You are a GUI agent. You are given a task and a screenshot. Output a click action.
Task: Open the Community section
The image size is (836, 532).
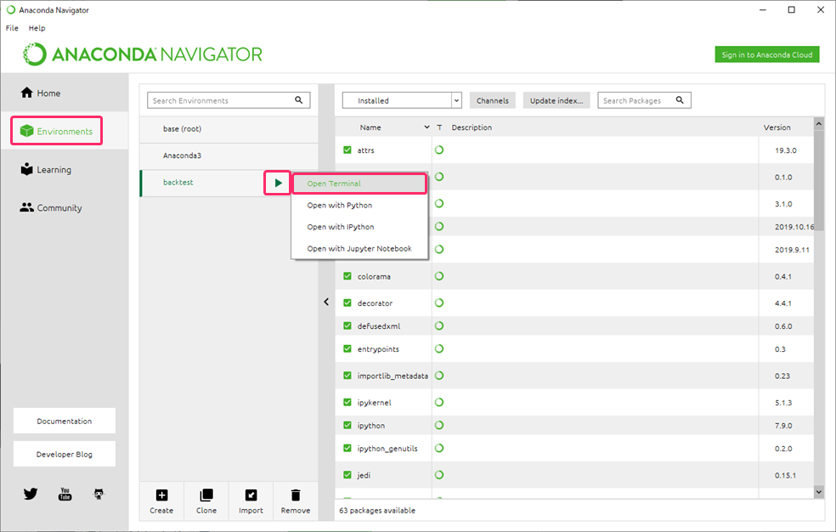pos(51,208)
